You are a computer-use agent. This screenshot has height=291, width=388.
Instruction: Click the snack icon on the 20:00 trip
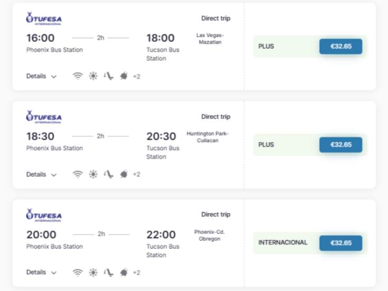click(x=124, y=272)
